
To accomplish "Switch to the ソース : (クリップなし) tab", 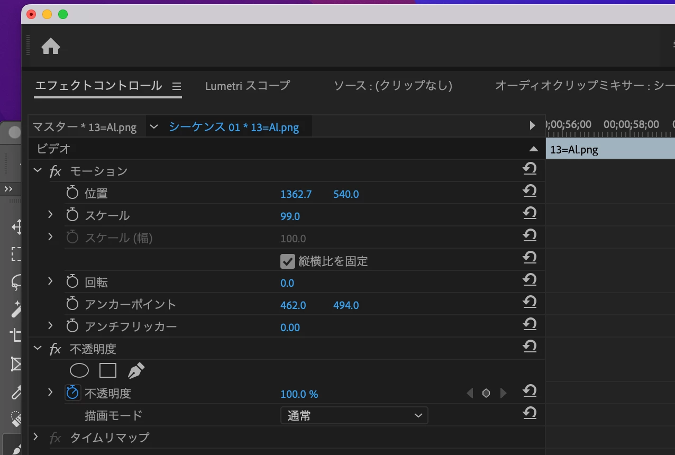I will point(393,86).
